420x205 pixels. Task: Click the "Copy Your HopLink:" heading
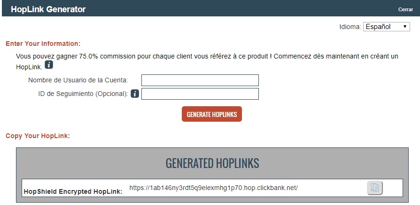(38, 136)
